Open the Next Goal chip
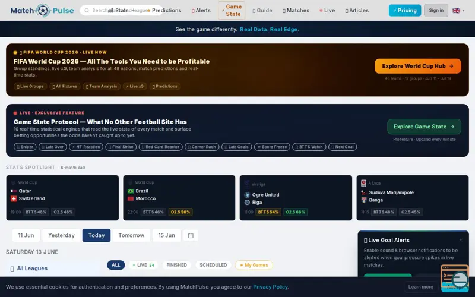This screenshot has height=297, width=475. tap(343, 147)
